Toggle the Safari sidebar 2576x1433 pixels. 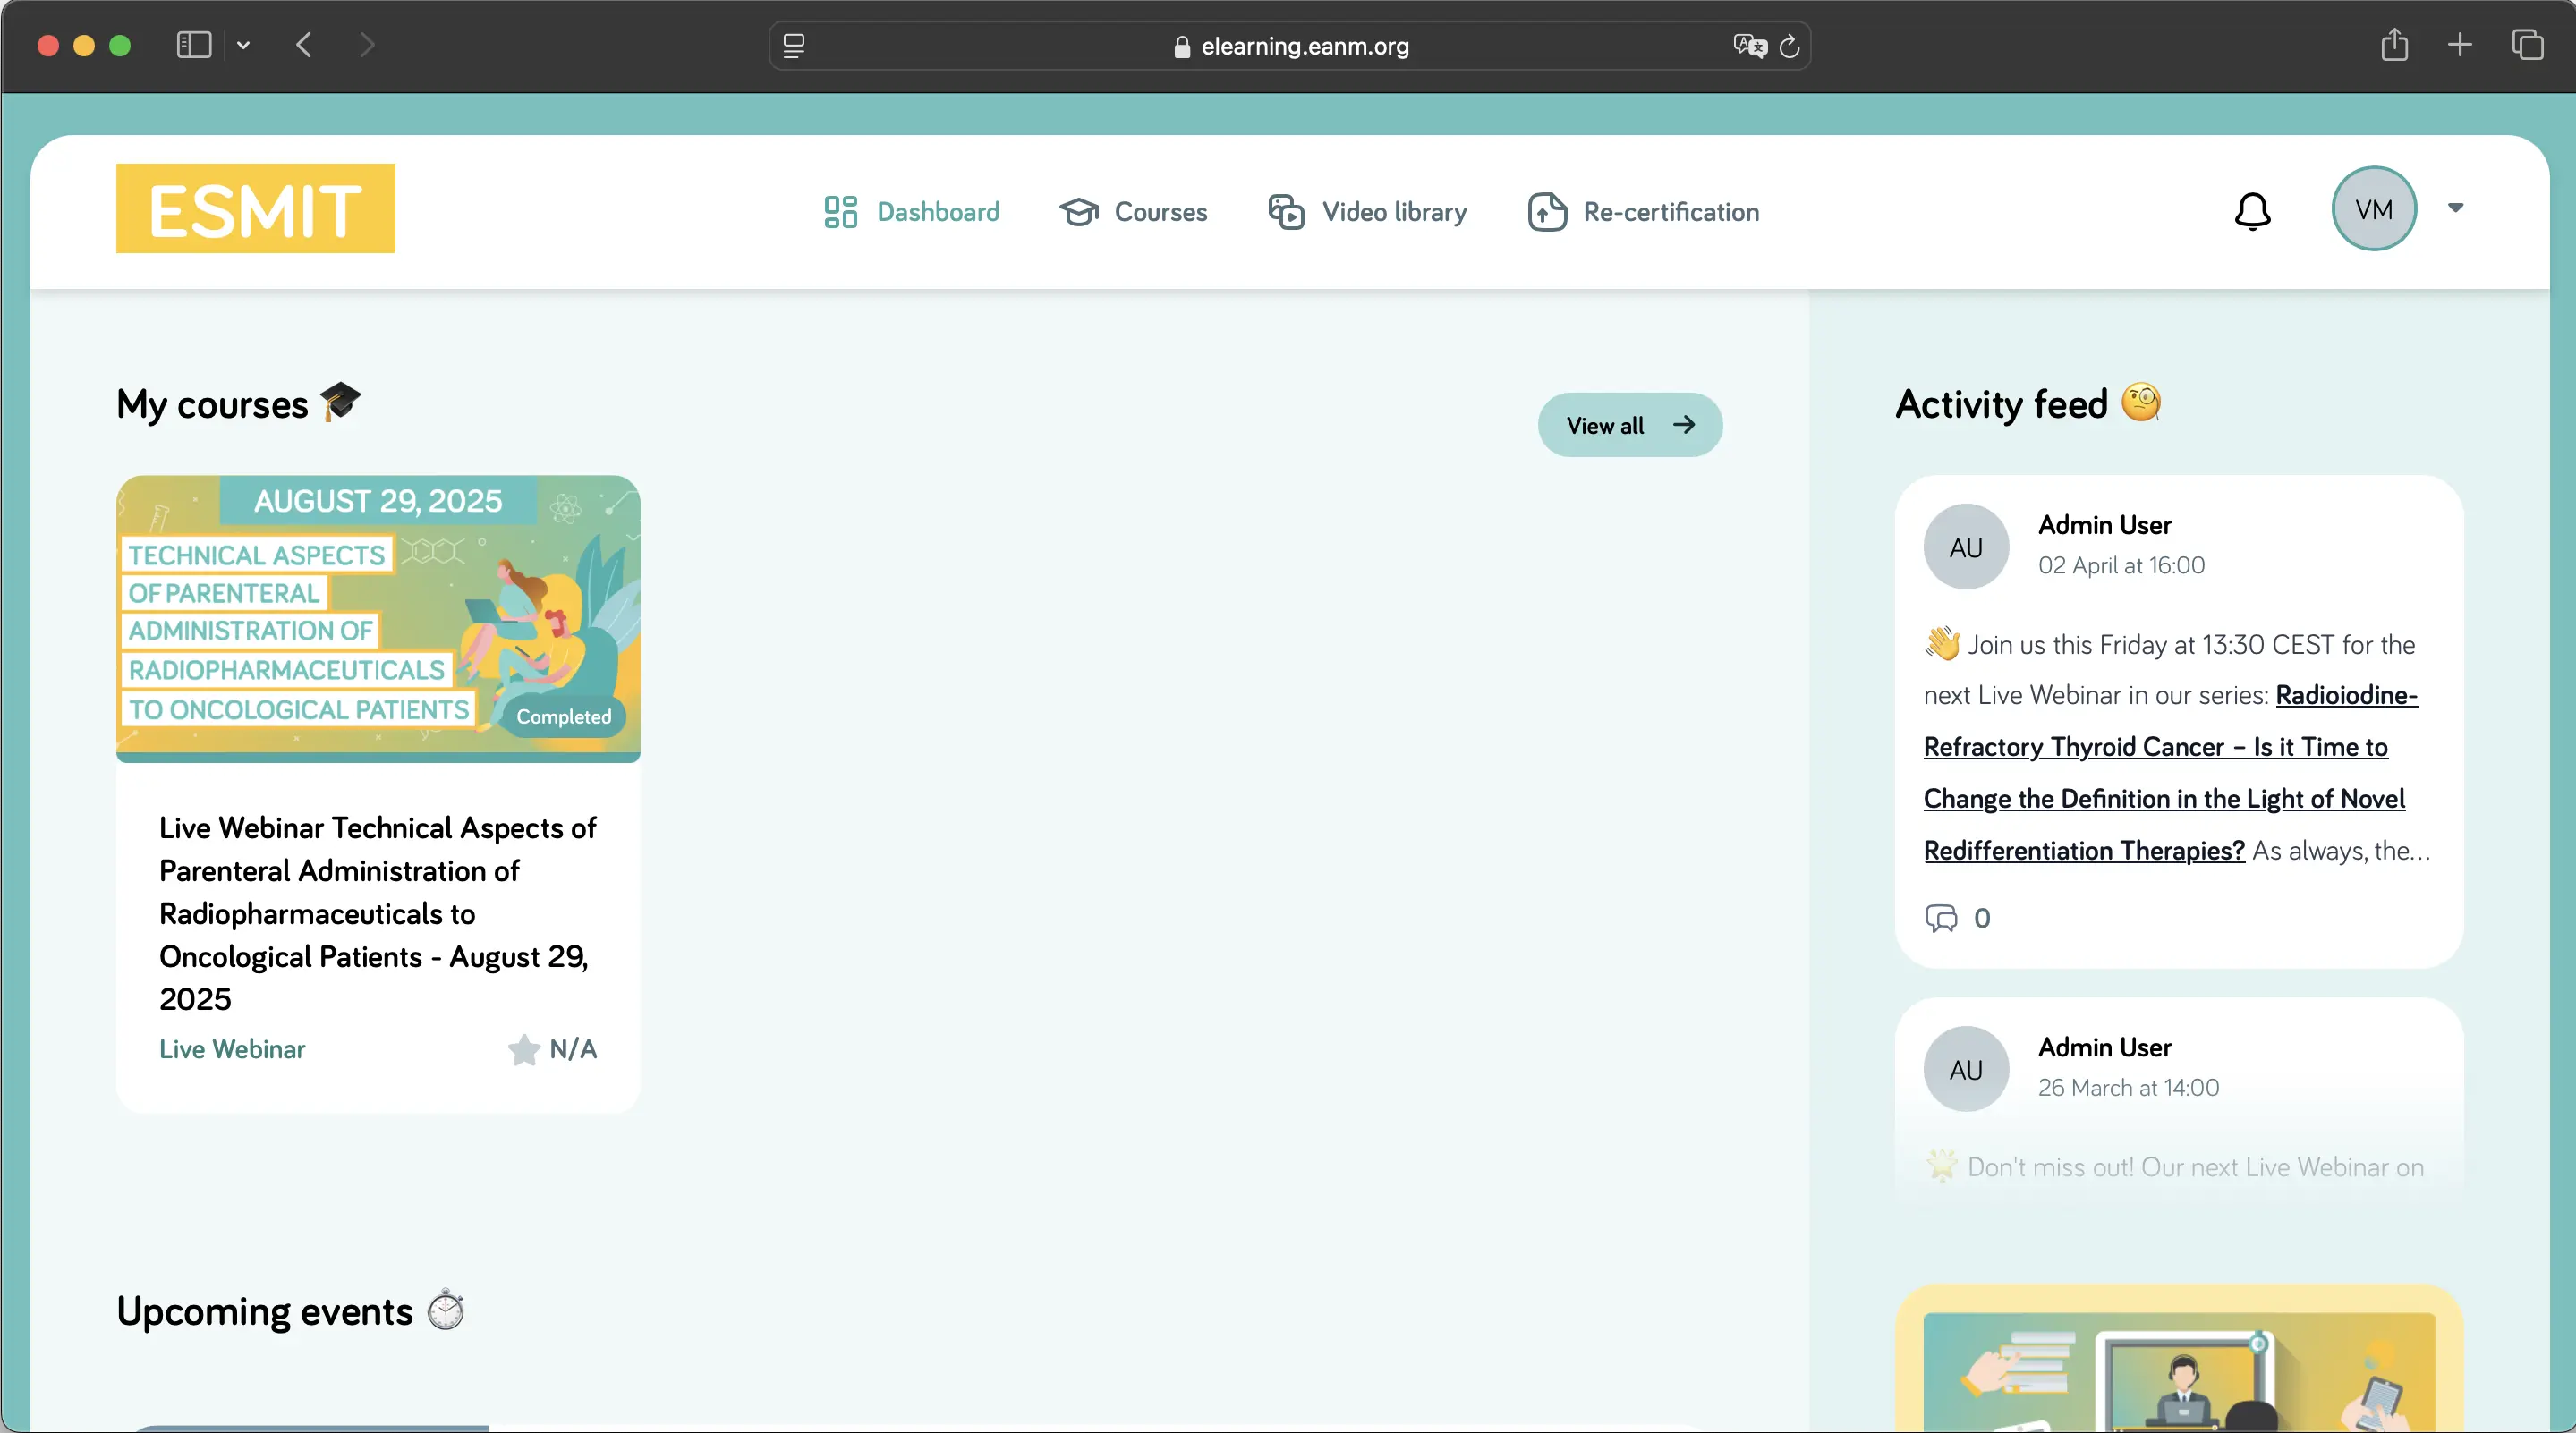(x=194, y=45)
